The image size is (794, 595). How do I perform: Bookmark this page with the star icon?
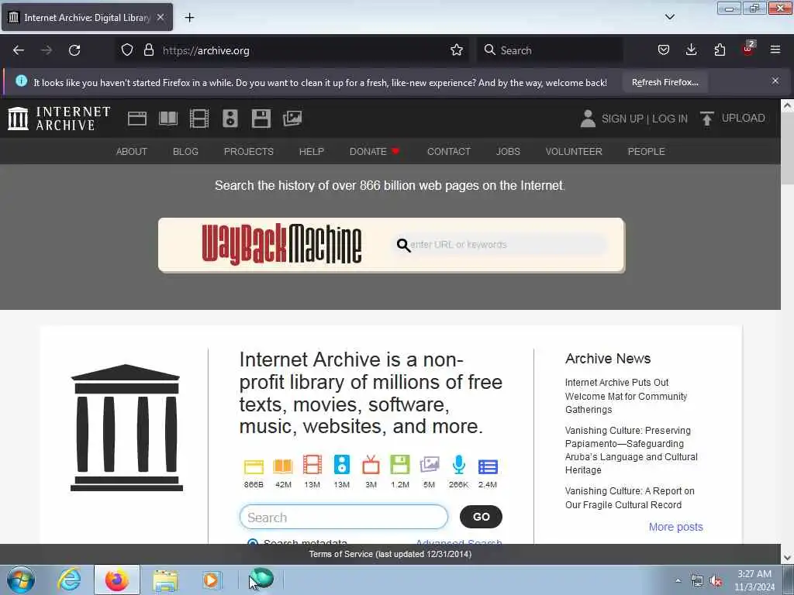pyautogui.click(x=456, y=50)
